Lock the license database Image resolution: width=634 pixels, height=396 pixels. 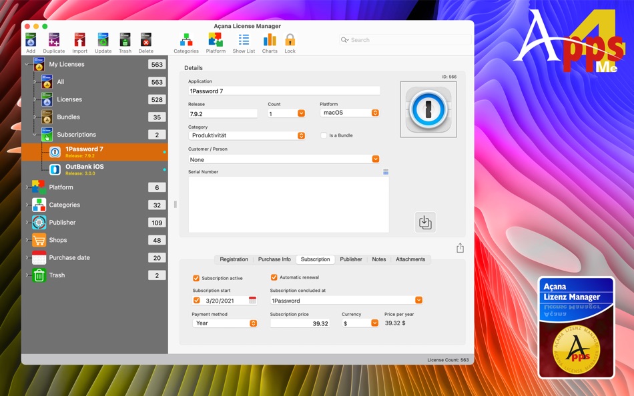click(x=290, y=40)
